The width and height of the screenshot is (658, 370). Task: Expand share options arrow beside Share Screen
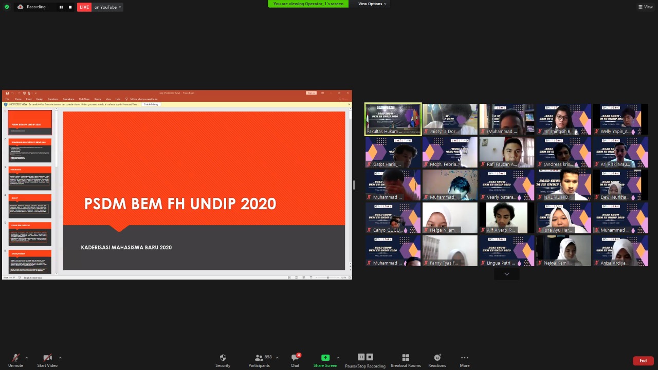pos(338,358)
